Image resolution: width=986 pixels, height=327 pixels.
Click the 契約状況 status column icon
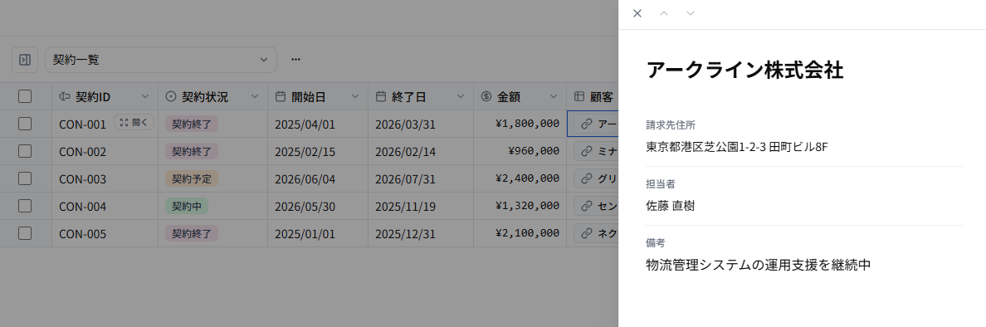pyautogui.click(x=170, y=97)
